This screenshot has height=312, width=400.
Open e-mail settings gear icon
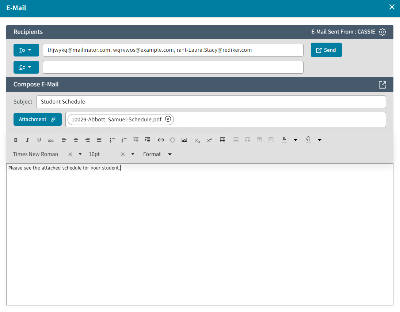click(382, 32)
